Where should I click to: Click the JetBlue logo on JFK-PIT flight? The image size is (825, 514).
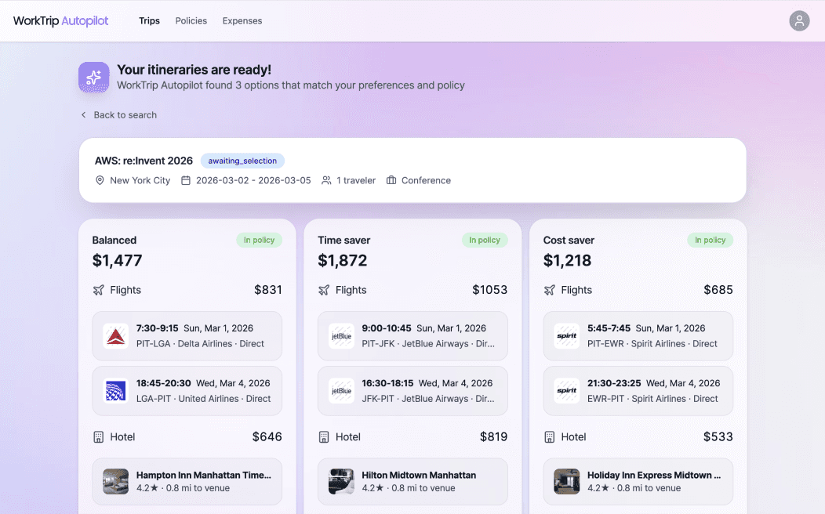click(341, 391)
